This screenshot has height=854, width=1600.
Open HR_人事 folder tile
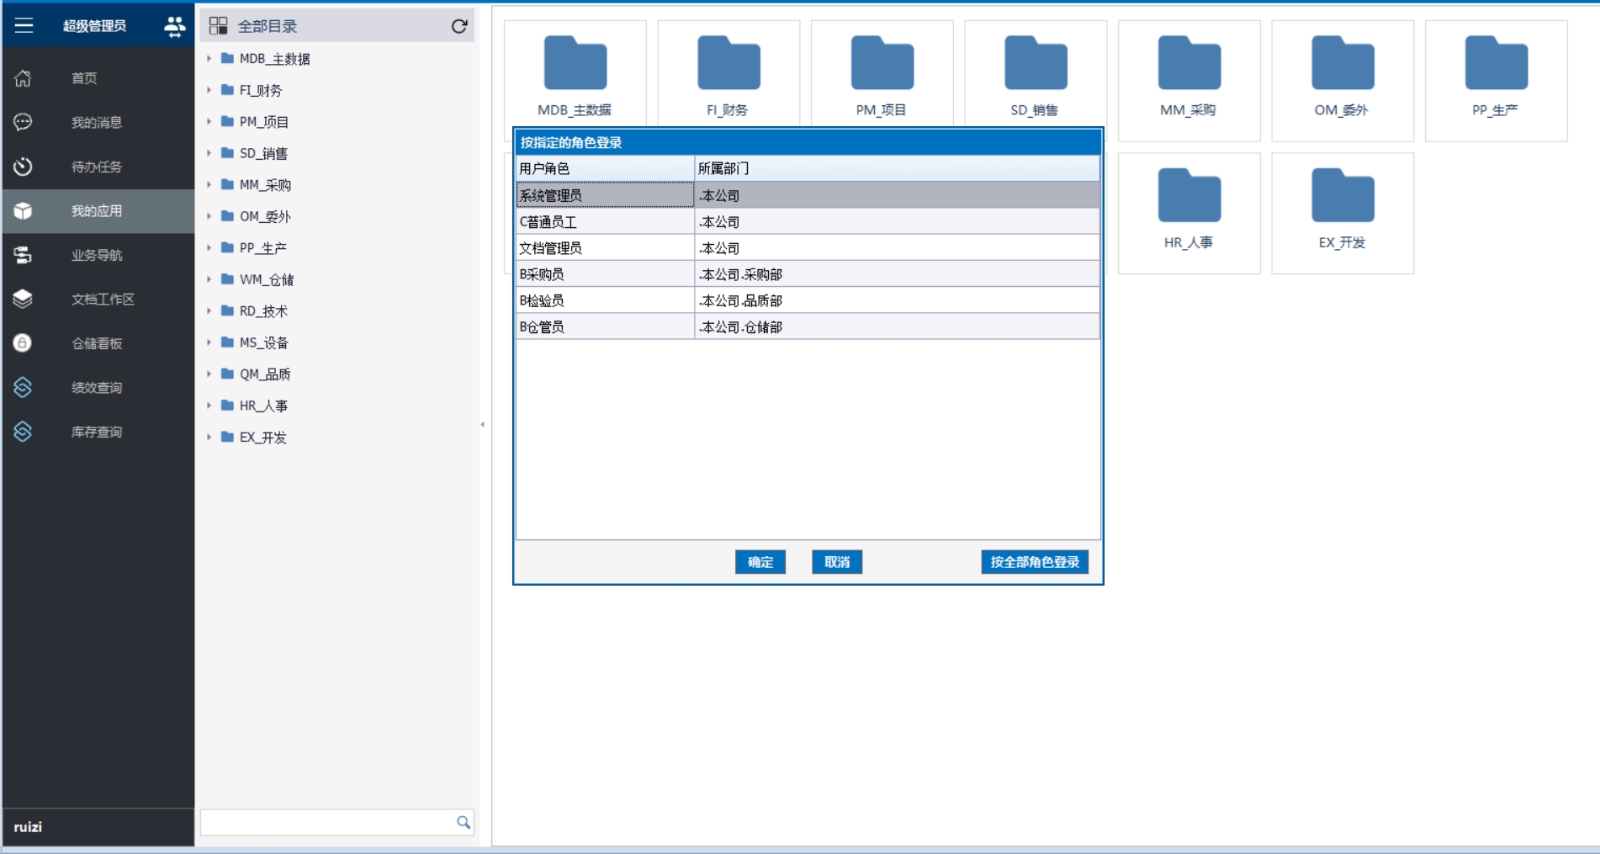(1189, 214)
